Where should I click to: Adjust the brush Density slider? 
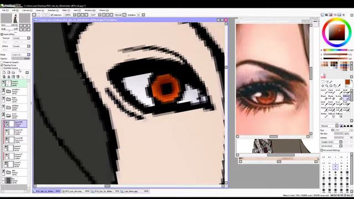pyautogui.click(x=343, y=138)
